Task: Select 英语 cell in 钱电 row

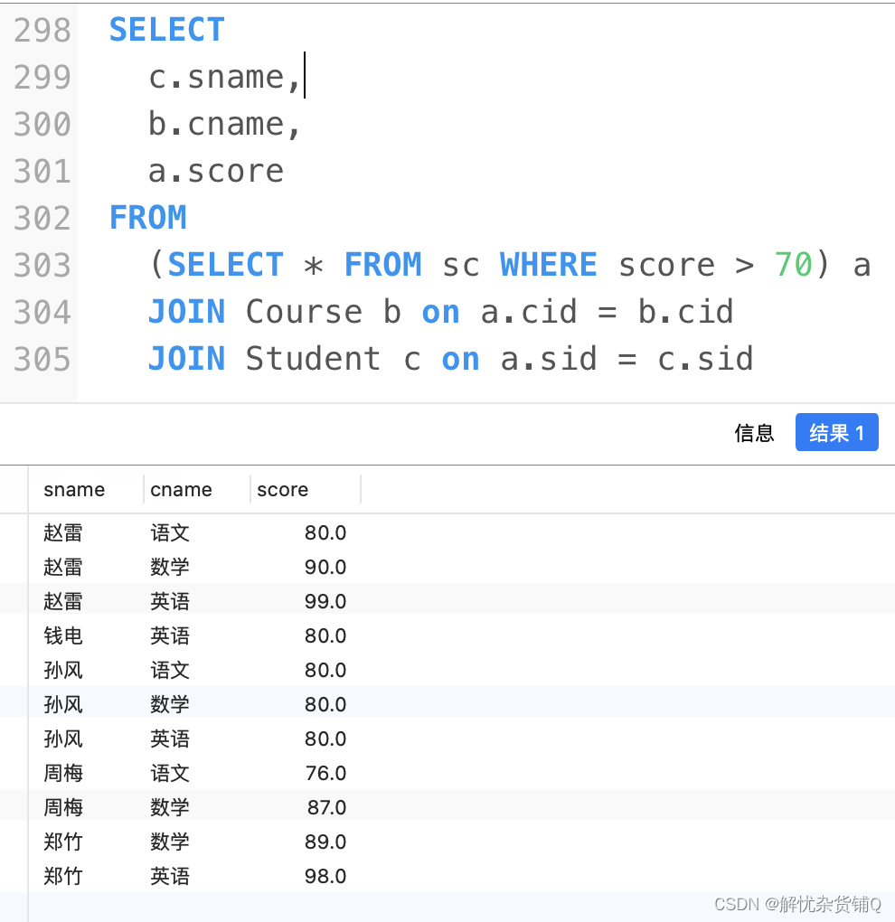Action: (170, 635)
